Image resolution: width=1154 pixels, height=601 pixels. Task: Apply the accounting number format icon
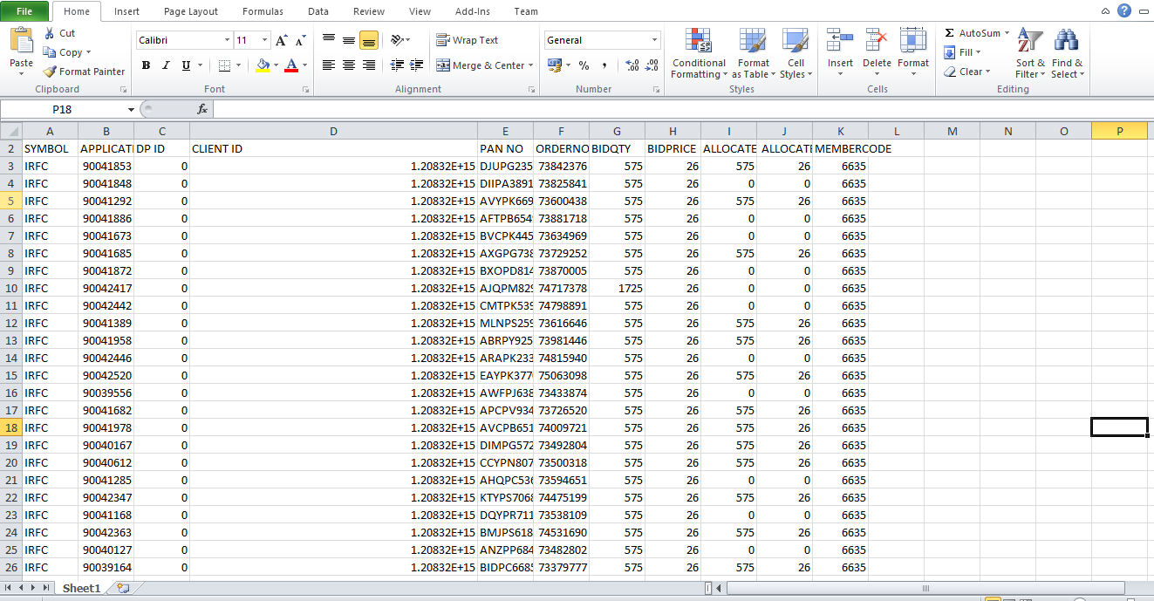[x=554, y=65]
